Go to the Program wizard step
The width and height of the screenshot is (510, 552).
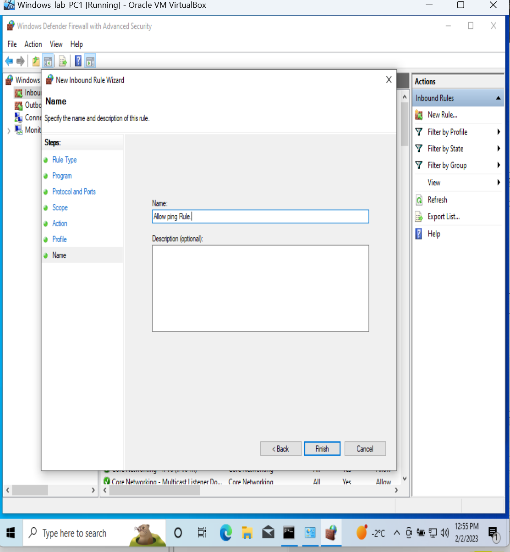click(x=62, y=176)
